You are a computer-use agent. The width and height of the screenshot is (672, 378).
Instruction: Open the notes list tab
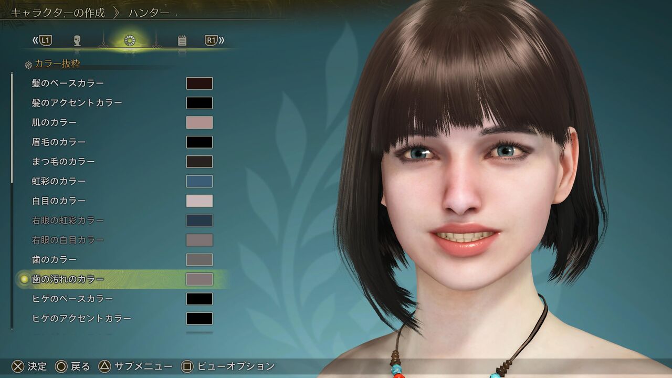point(182,40)
